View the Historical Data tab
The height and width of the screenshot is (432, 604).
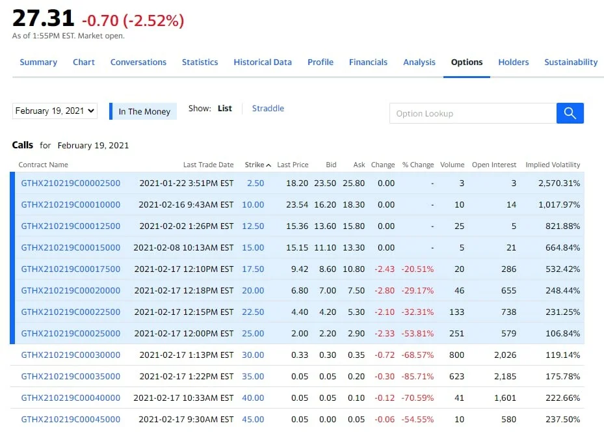point(263,62)
